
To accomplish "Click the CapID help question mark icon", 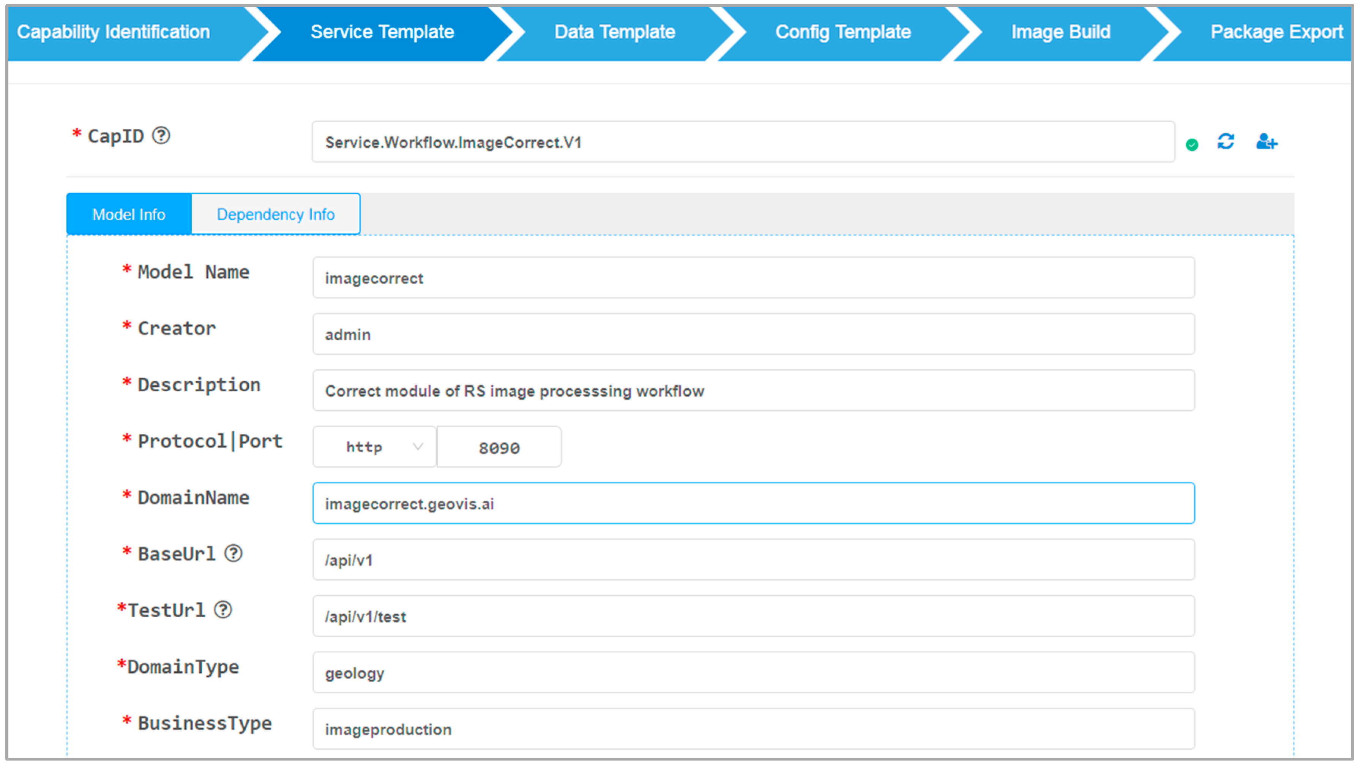I will 161,136.
